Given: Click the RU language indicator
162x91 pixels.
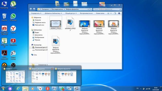Looking at the screenshot, I should point(137,88).
